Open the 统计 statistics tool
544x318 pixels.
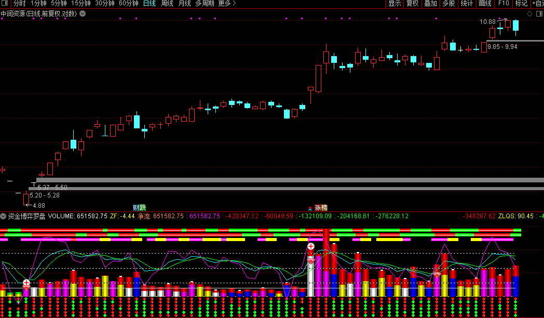point(467,4)
